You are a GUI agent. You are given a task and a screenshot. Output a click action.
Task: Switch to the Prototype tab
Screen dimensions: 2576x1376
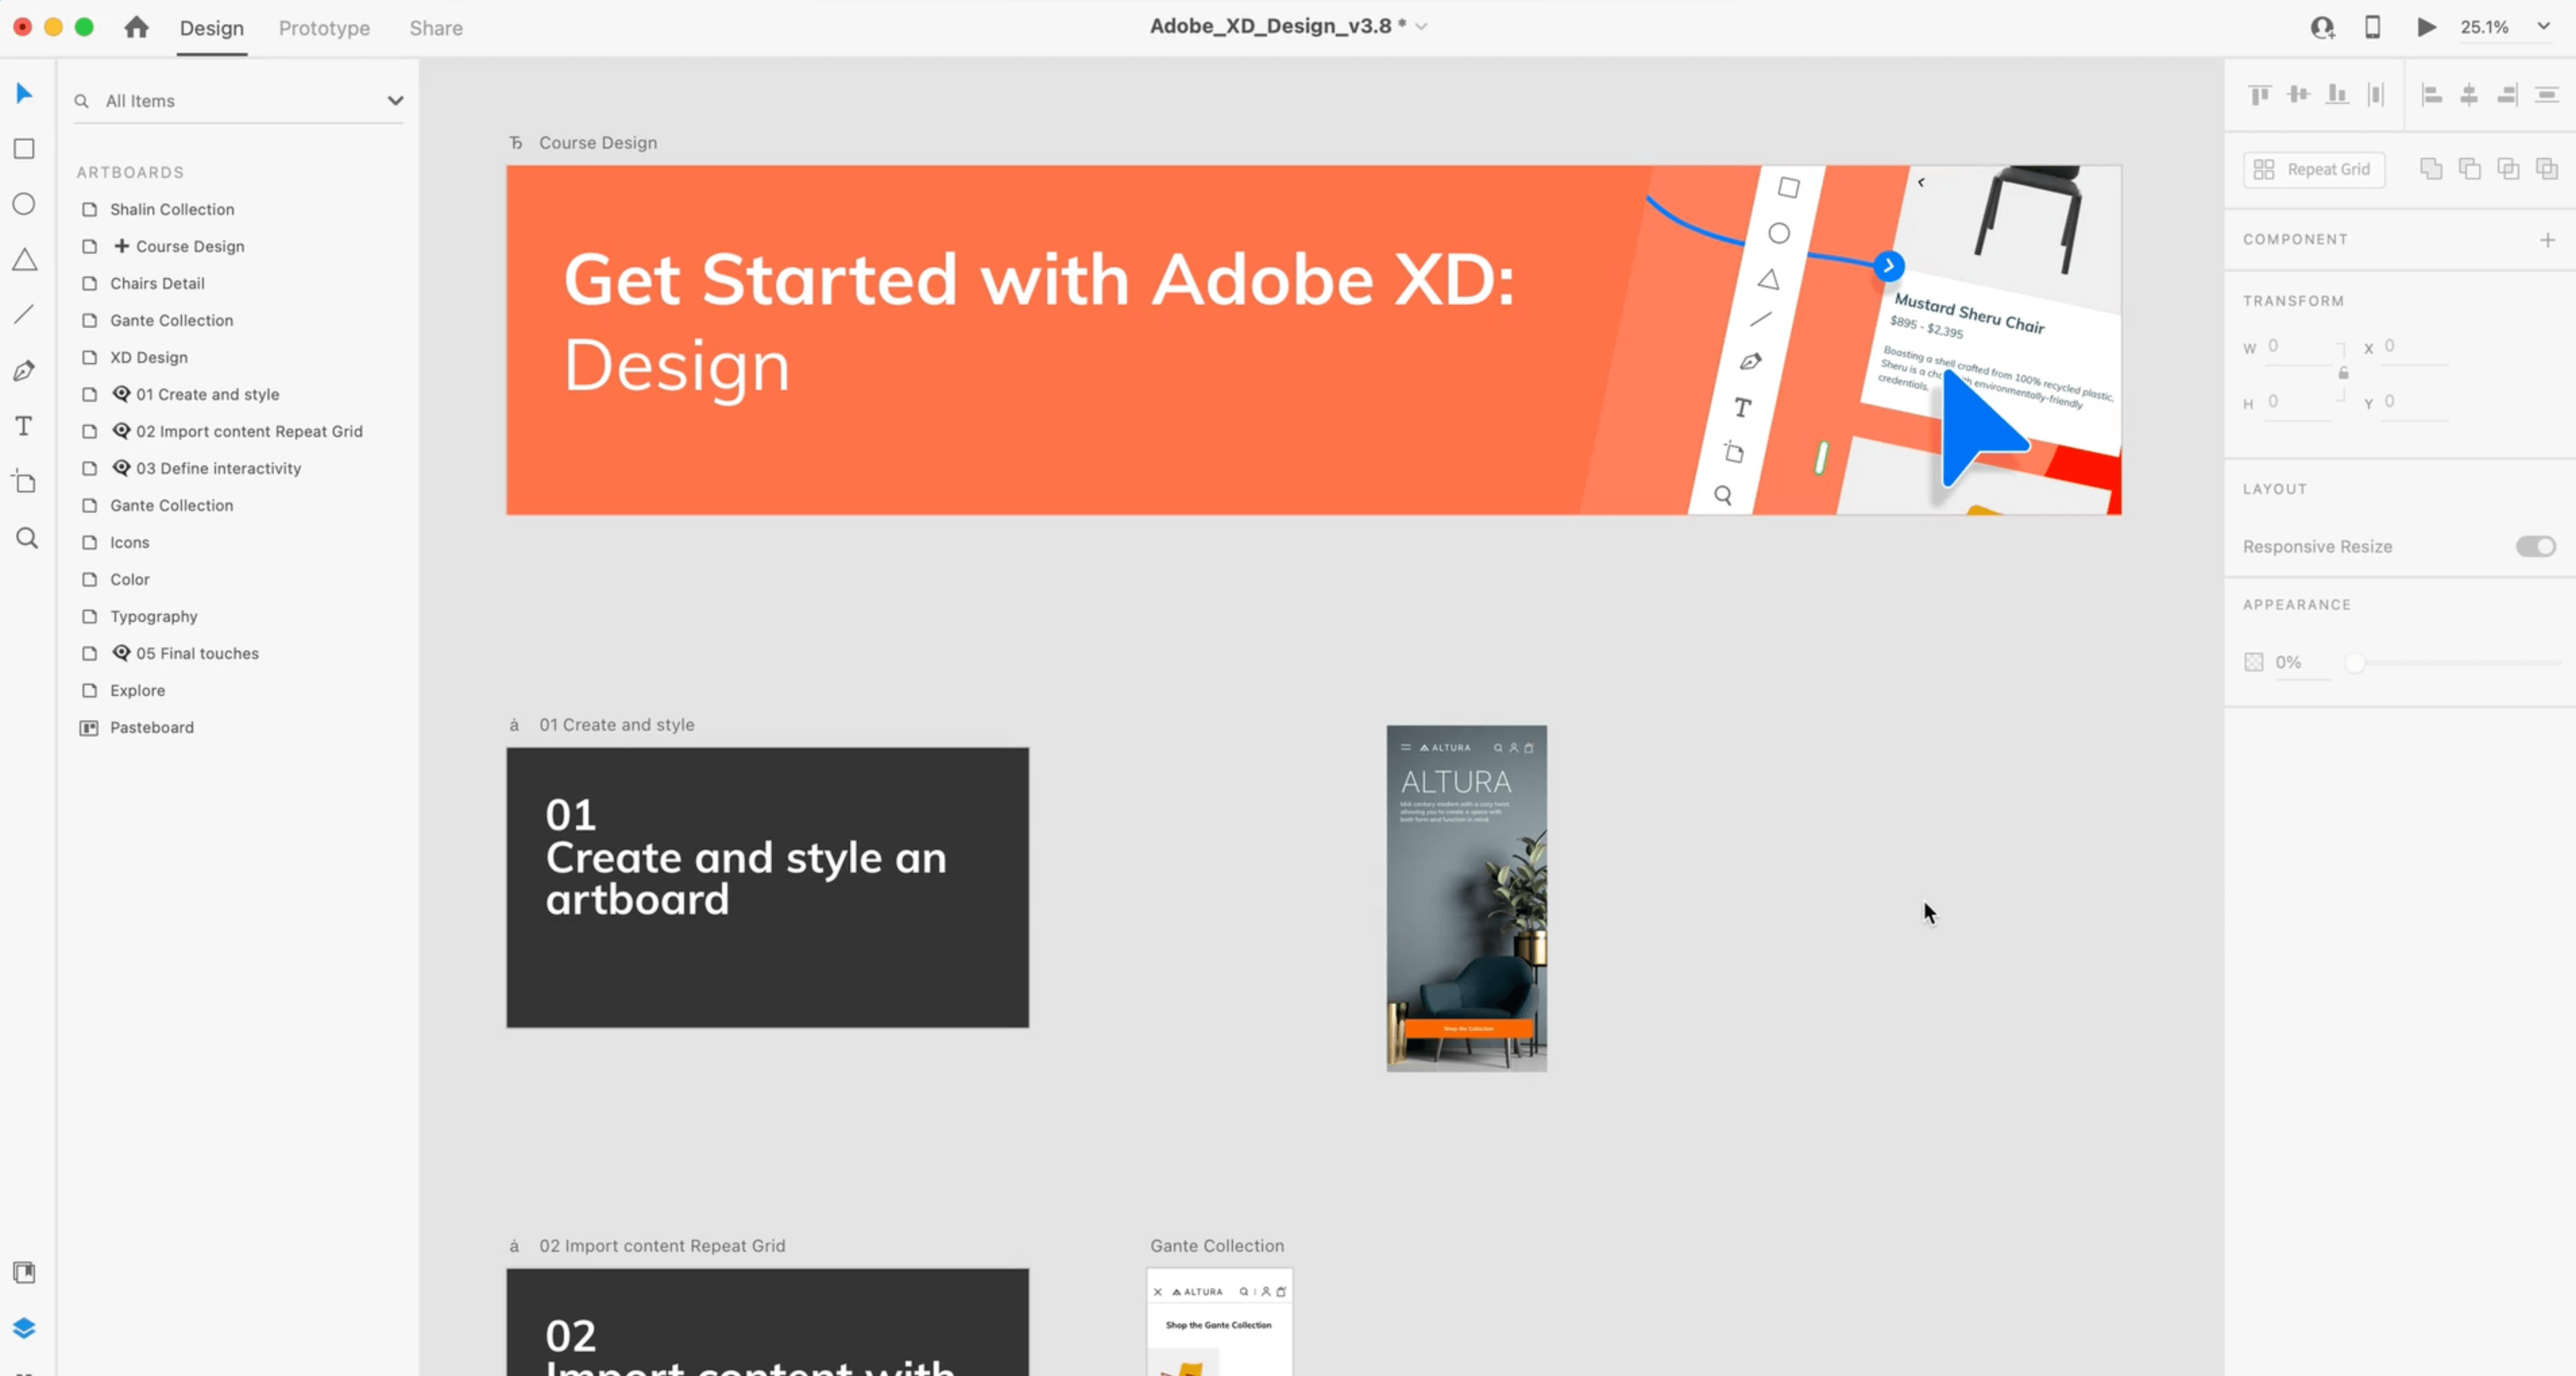tap(324, 27)
